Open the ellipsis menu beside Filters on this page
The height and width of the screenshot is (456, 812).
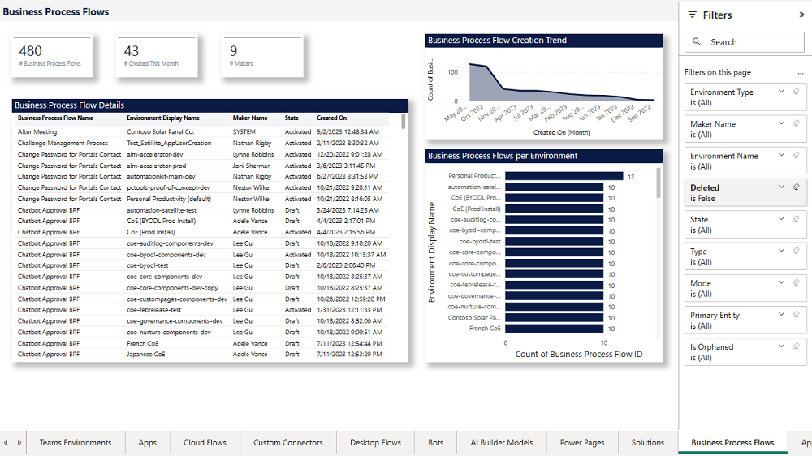coord(801,73)
